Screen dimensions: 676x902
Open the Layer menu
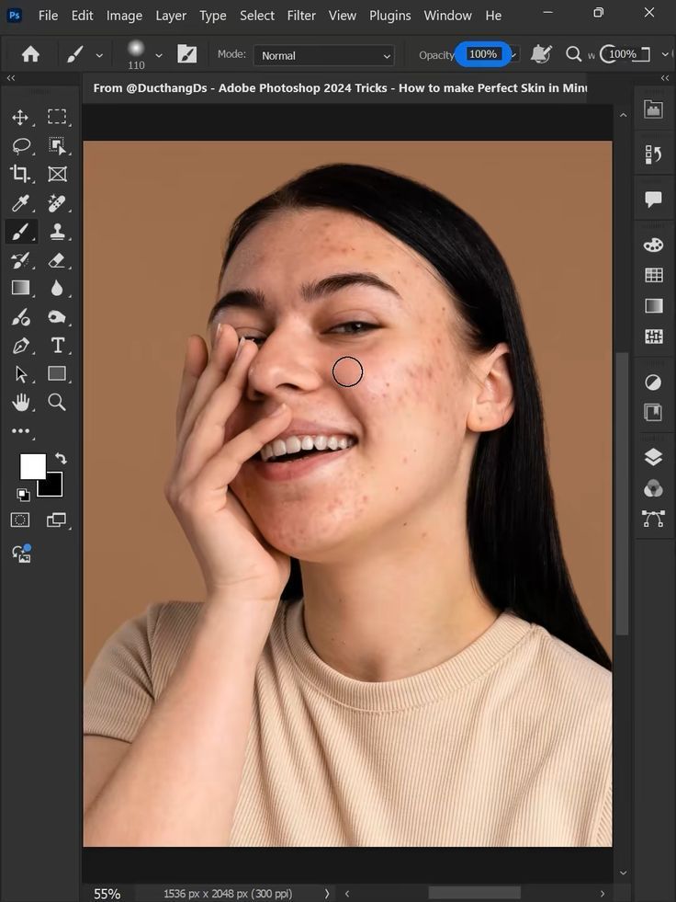[x=171, y=16]
